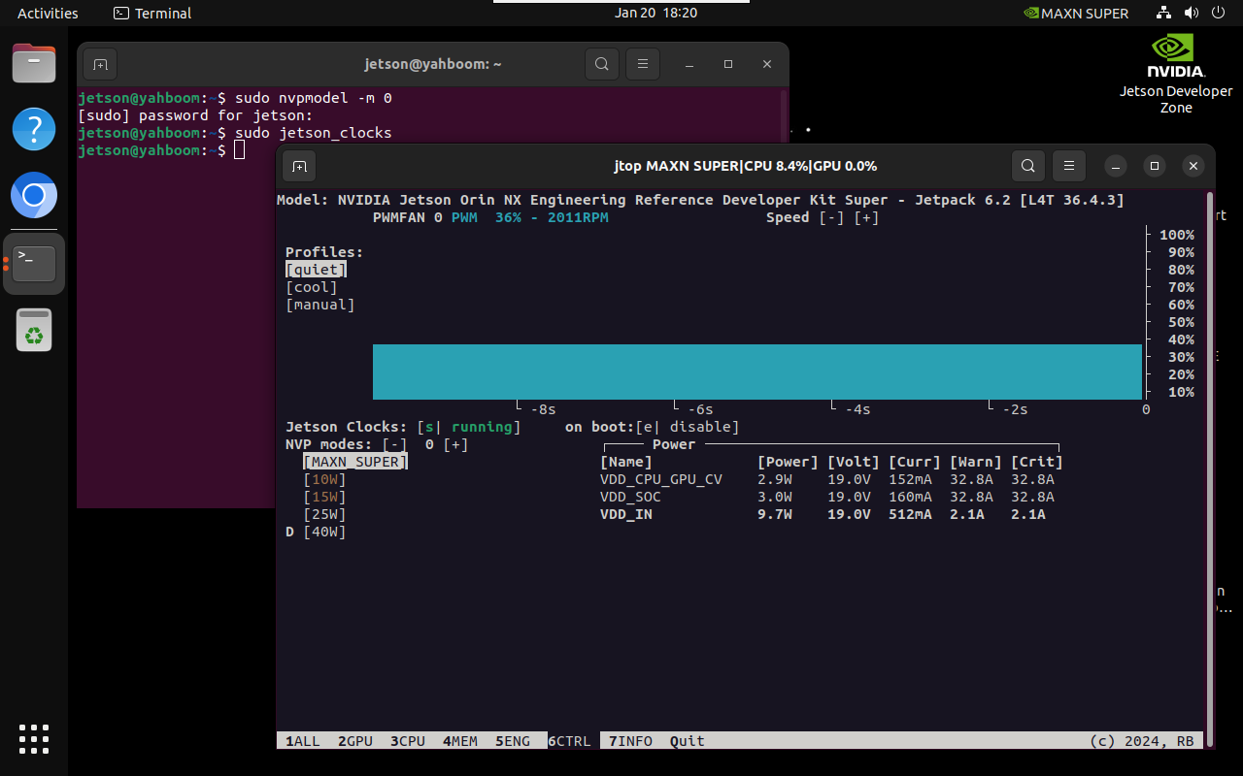Click the network icon in top bar
The image size is (1243, 776).
(1164, 13)
